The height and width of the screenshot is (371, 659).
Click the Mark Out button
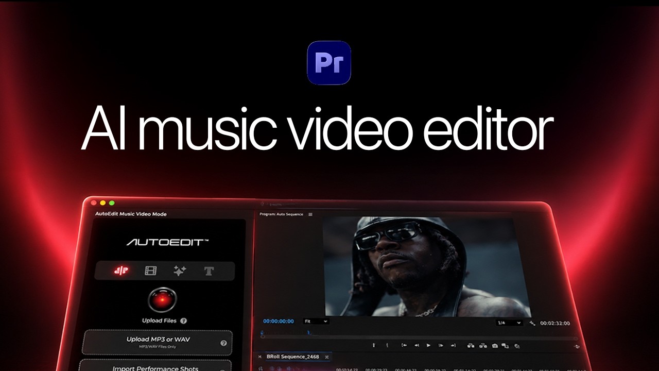(x=387, y=345)
